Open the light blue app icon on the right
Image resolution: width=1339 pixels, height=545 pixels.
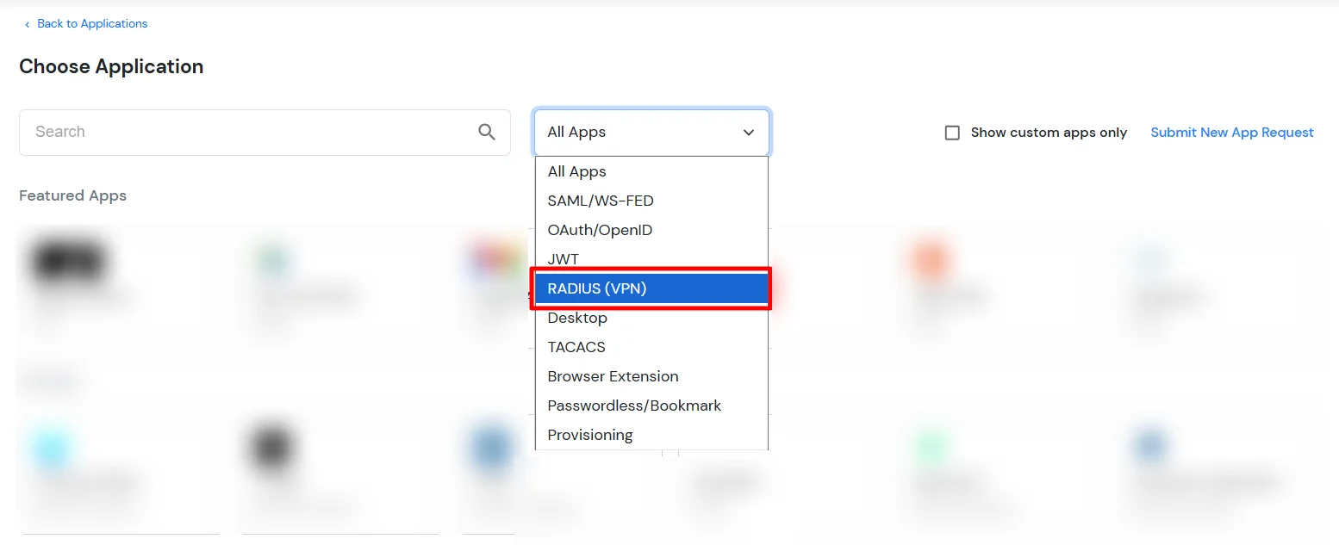point(1152,257)
